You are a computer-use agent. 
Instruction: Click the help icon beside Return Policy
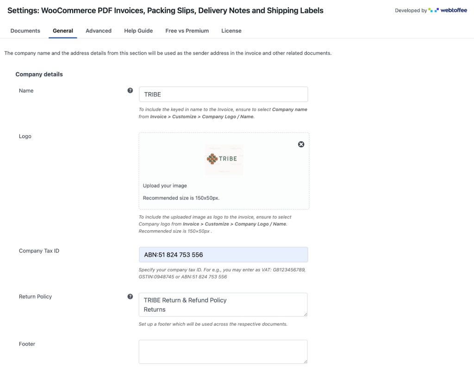130,296
